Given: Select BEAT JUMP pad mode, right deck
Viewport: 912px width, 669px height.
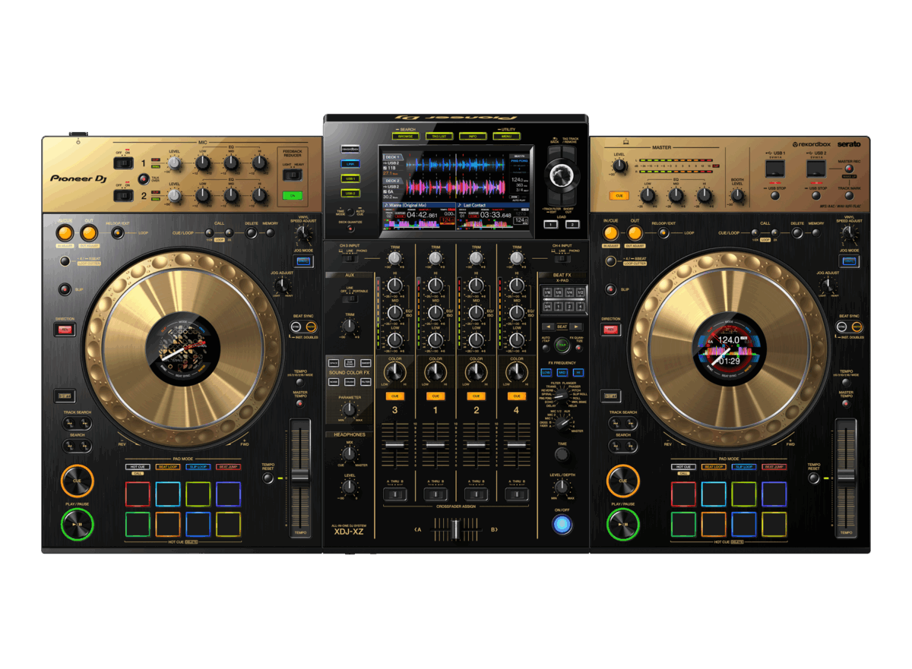Looking at the screenshot, I should pyautogui.click(x=774, y=467).
